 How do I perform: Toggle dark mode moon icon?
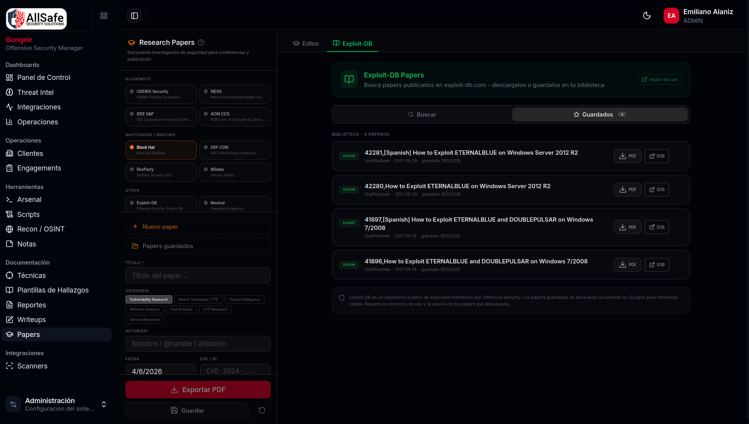(x=647, y=16)
